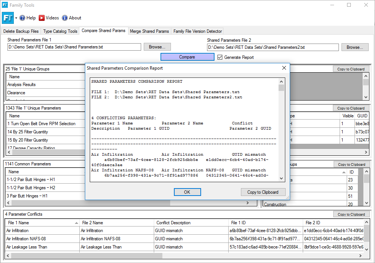
Task: Switch to the Delete Backup Files tab
Action: click(x=21, y=31)
